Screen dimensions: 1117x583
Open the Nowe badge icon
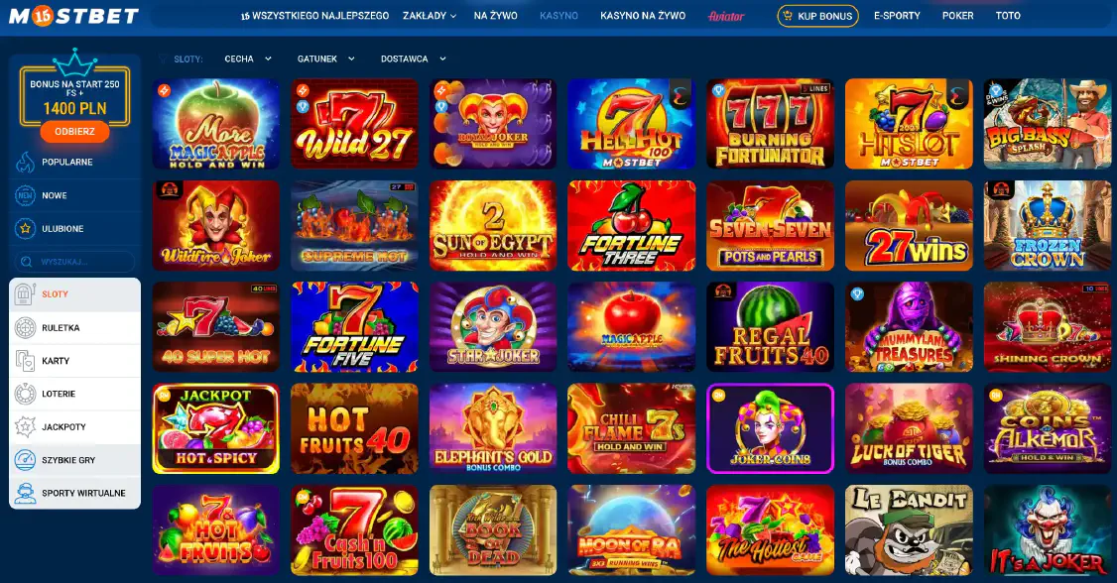click(x=25, y=195)
